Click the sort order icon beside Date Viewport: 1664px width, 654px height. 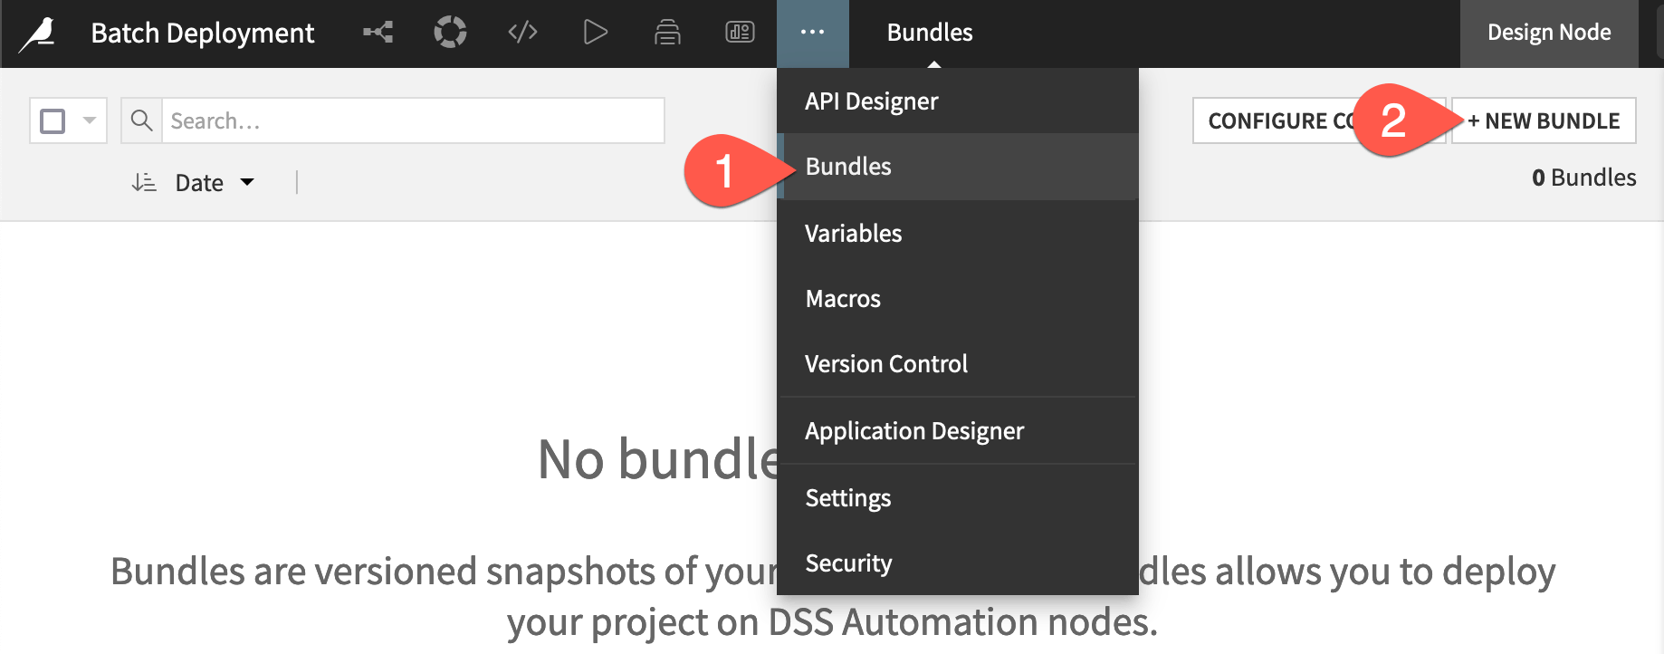click(x=144, y=182)
